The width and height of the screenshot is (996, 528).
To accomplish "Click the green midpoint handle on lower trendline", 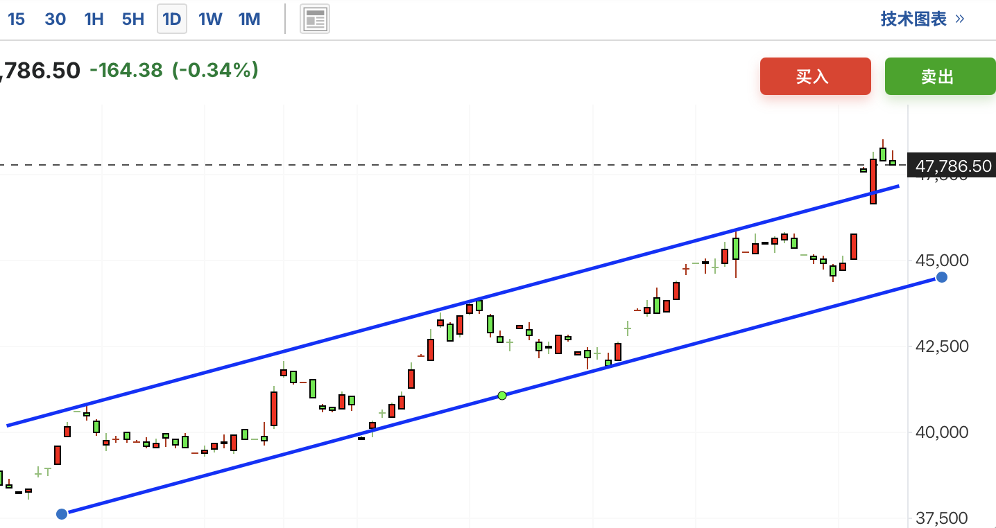I will [x=502, y=395].
